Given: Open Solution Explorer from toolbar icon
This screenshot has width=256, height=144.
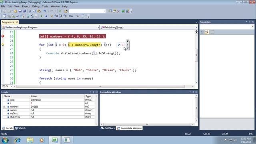Looking at the screenshot, I should 110,11.
